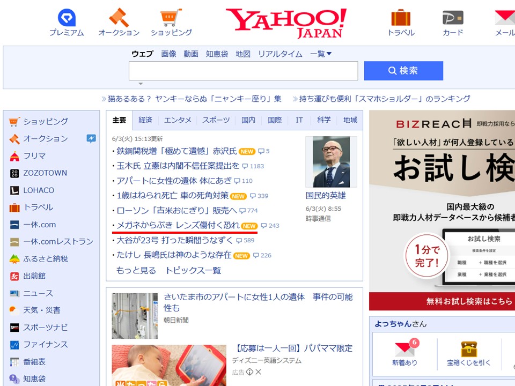Select the リアルタイム search tab
The height and width of the screenshot is (386, 515).
tap(280, 54)
